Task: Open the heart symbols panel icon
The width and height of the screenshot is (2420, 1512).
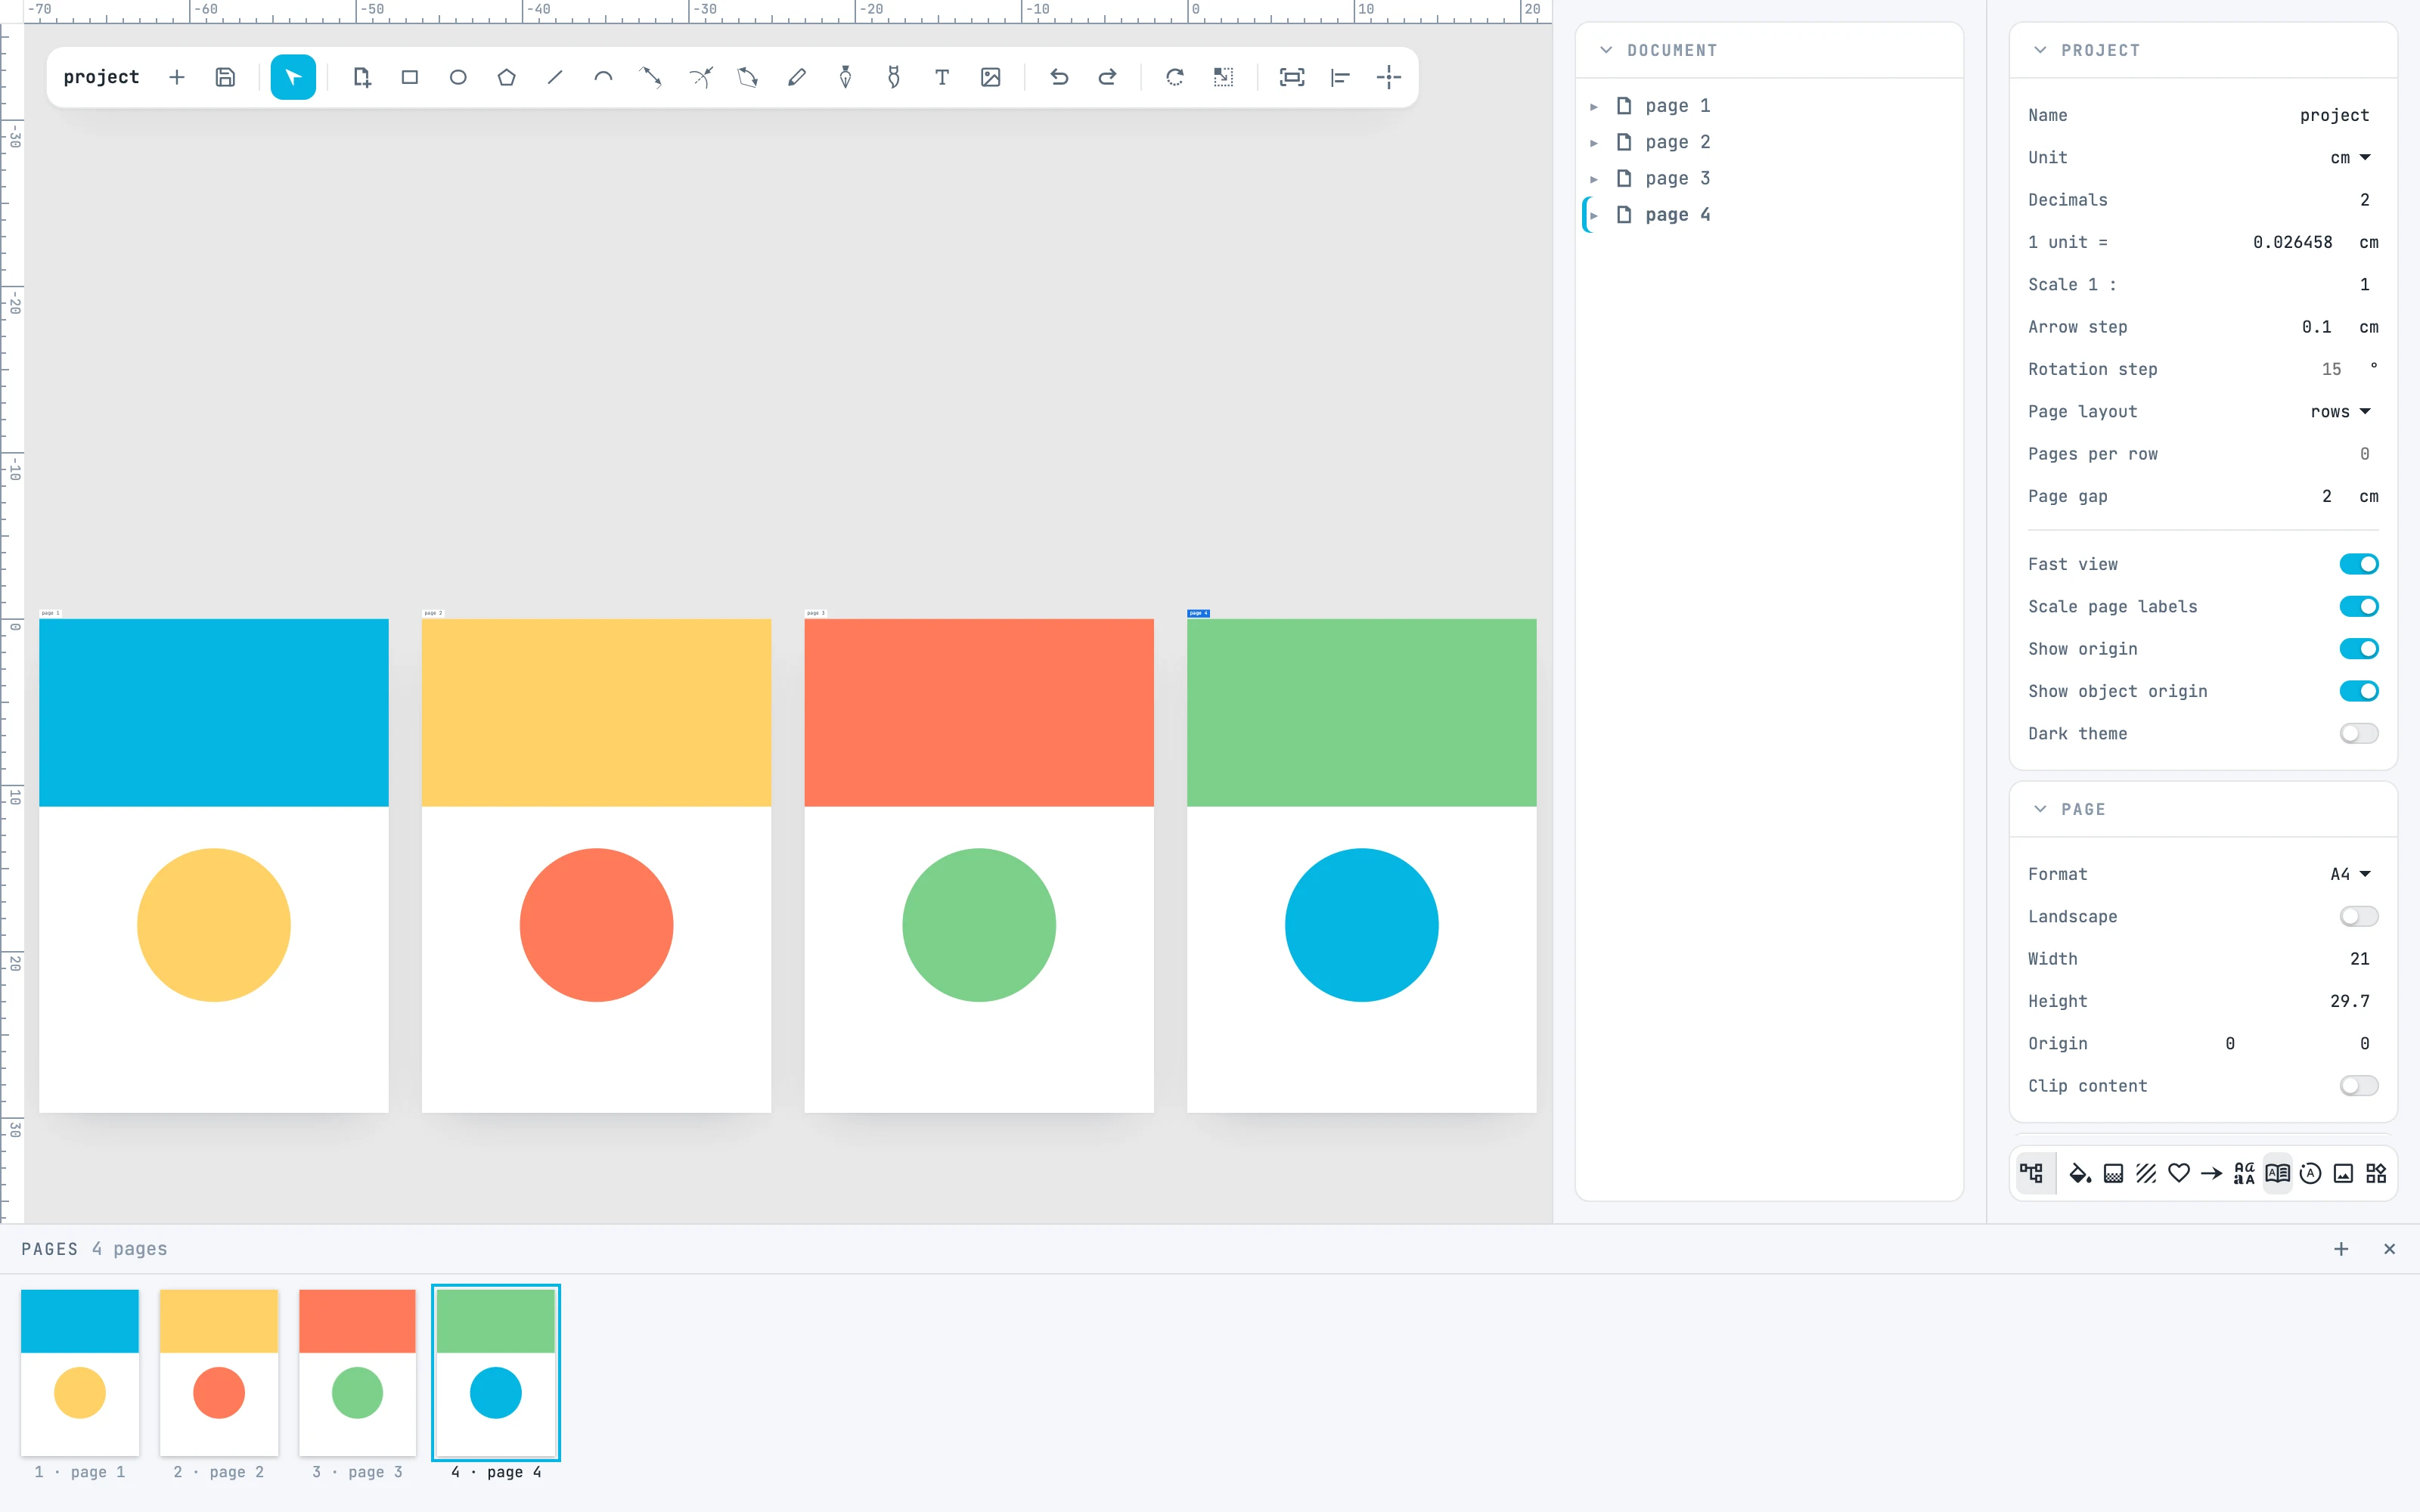Action: [x=2179, y=1173]
